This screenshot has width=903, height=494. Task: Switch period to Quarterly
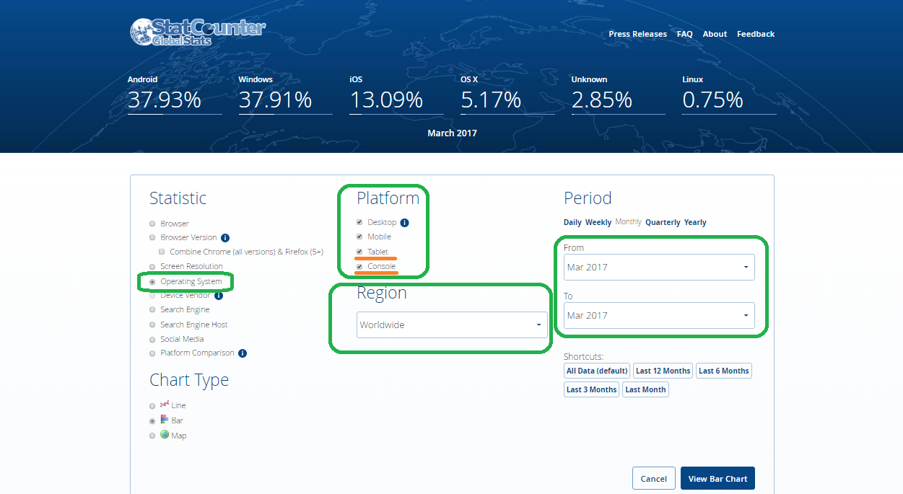click(663, 222)
